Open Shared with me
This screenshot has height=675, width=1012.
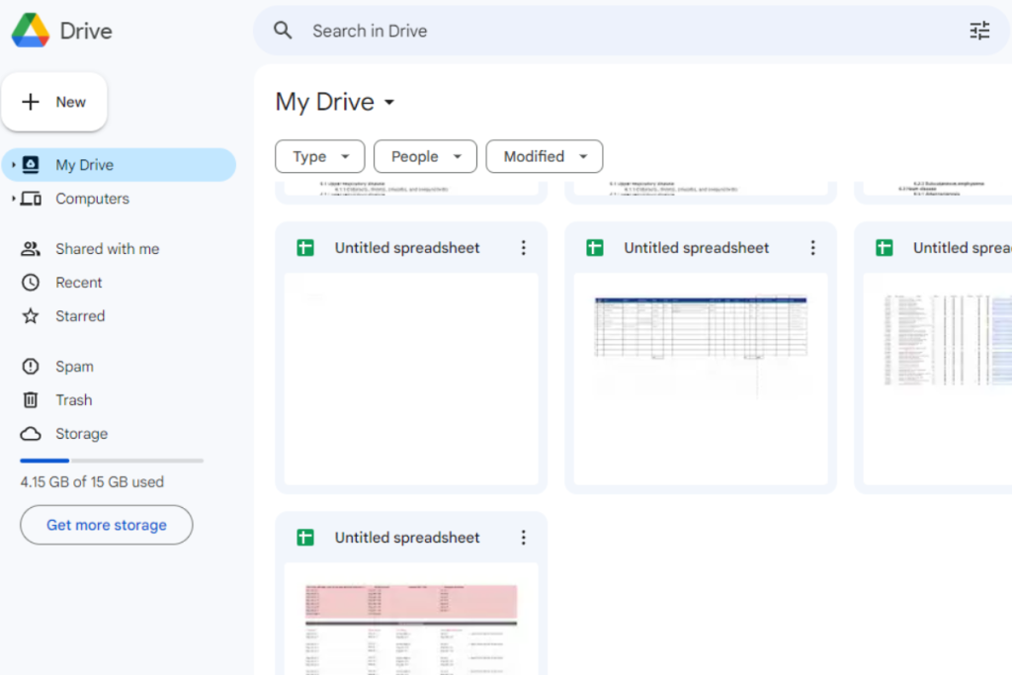pyautogui.click(x=107, y=249)
